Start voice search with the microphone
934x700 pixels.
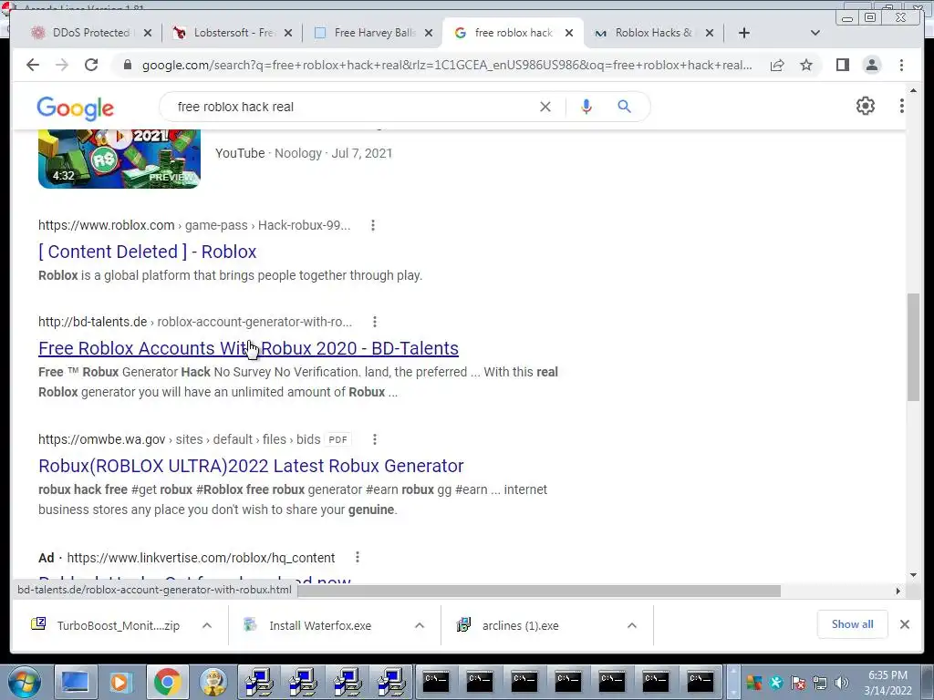click(586, 107)
